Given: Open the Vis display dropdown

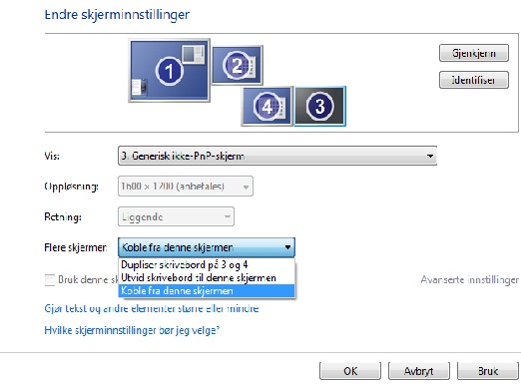Looking at the screenshot, I should coord(277,156).
